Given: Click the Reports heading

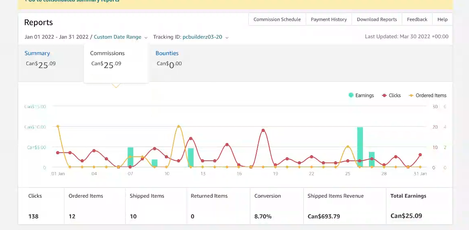Looking at the screenshot, I should pyautogui.click(x=38, y=22).
